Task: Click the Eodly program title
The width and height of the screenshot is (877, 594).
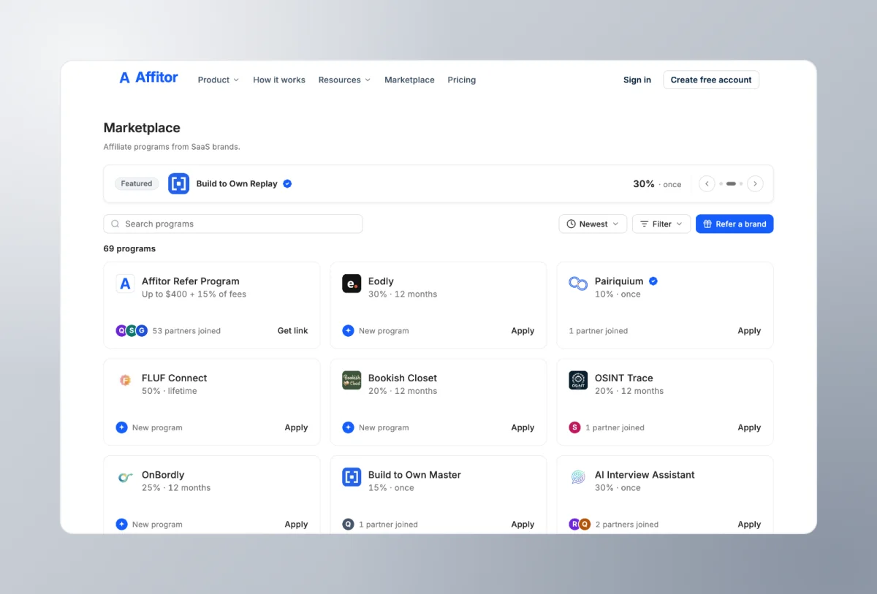Action: point(381,281)
